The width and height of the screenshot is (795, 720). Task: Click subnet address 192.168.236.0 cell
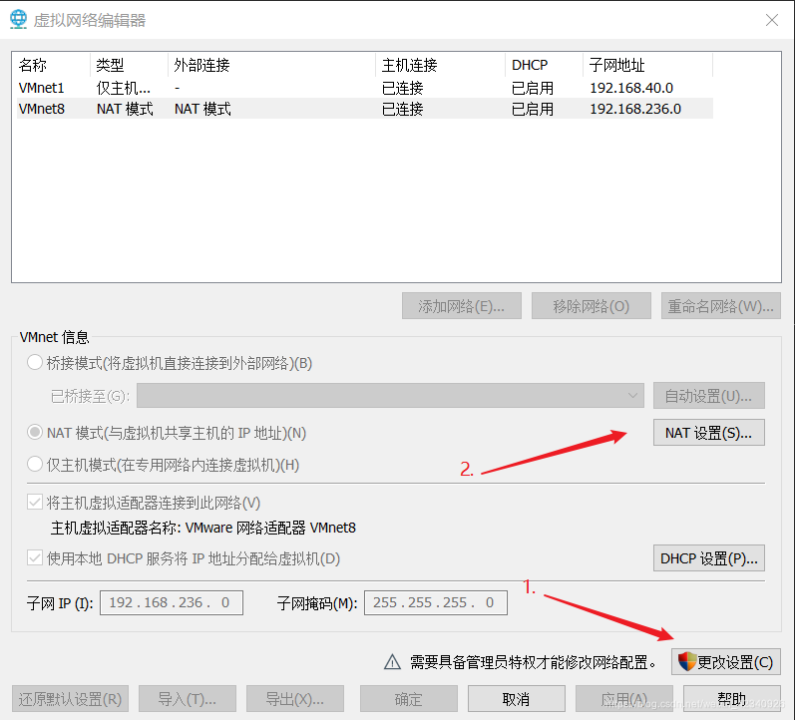coord(635,109)
